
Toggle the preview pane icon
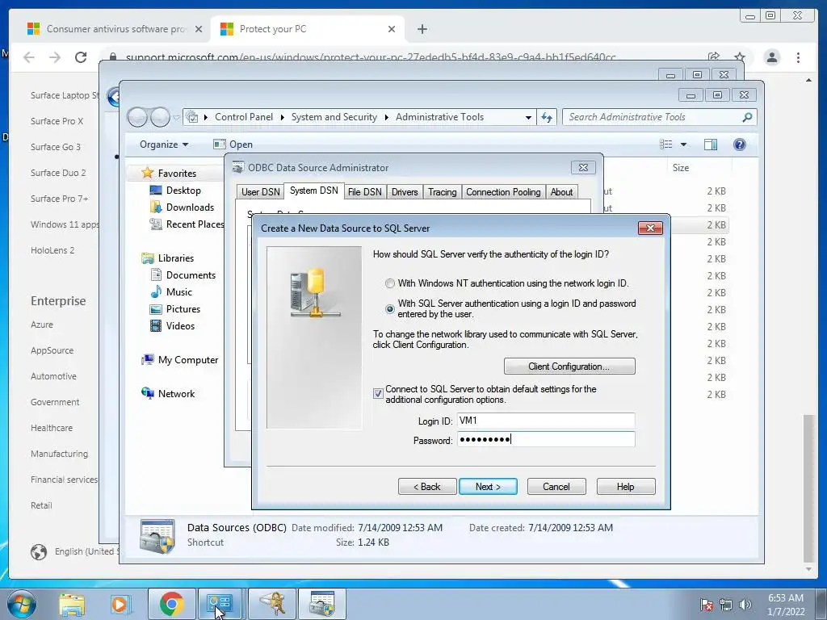711,145
